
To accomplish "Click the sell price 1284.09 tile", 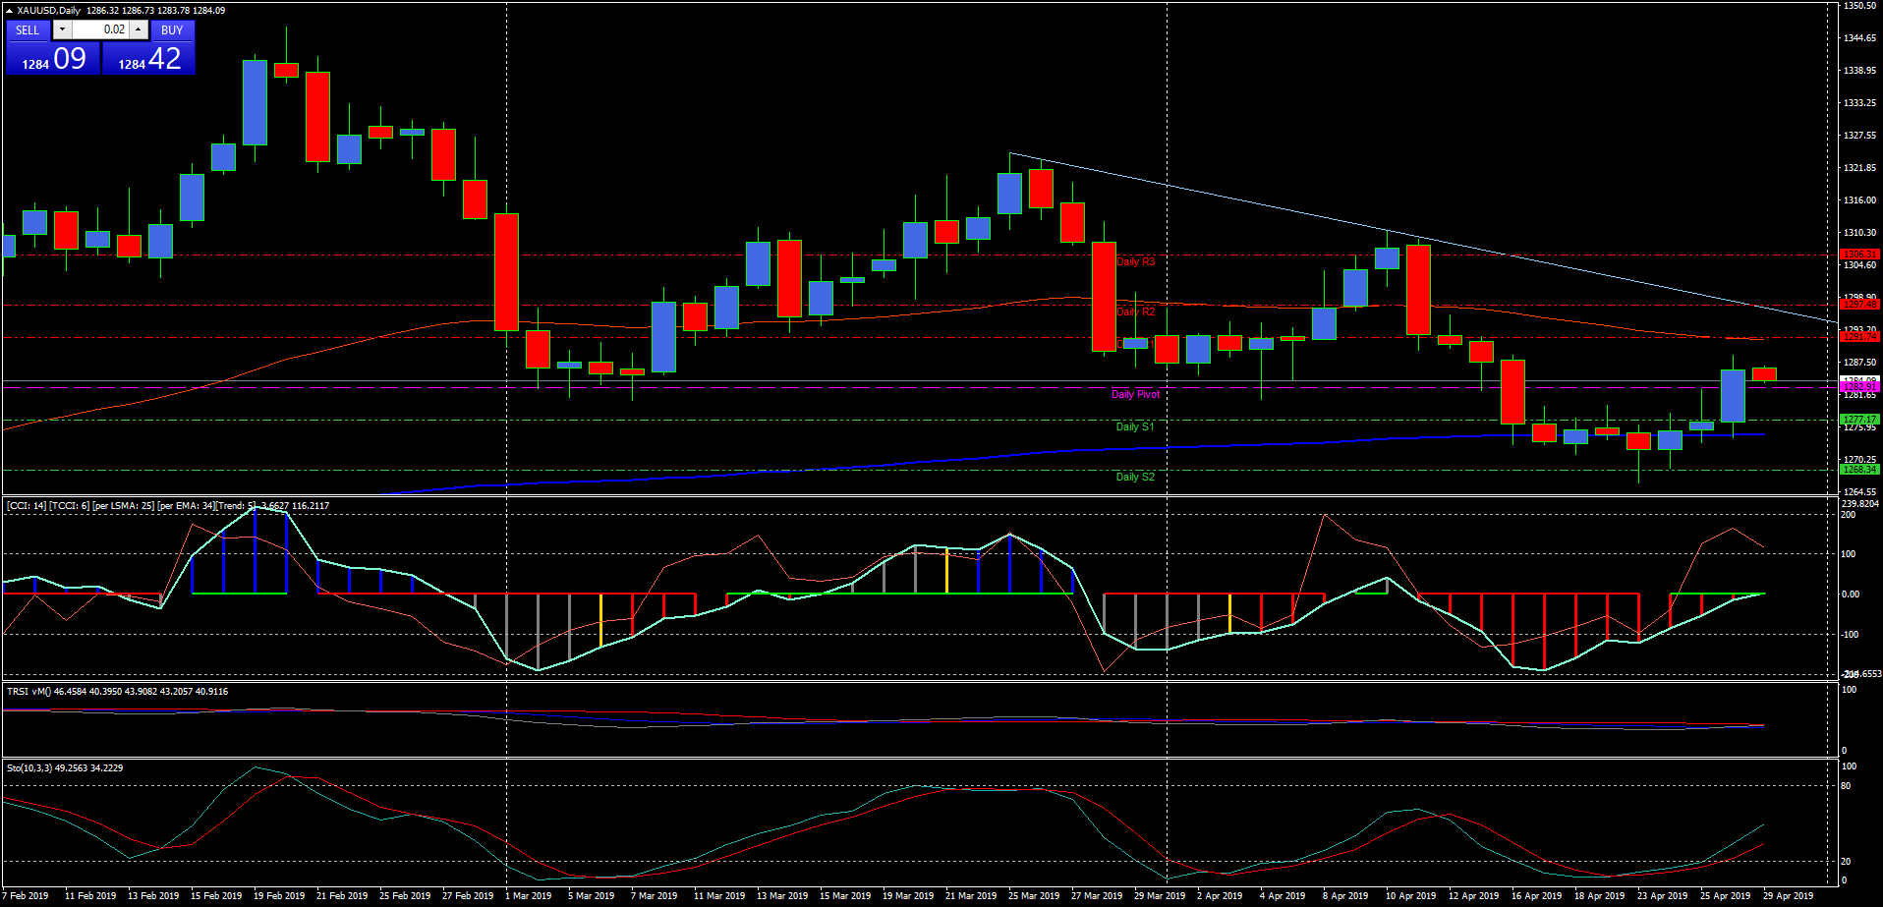I will pyautogui.click(x=52, y=60).
